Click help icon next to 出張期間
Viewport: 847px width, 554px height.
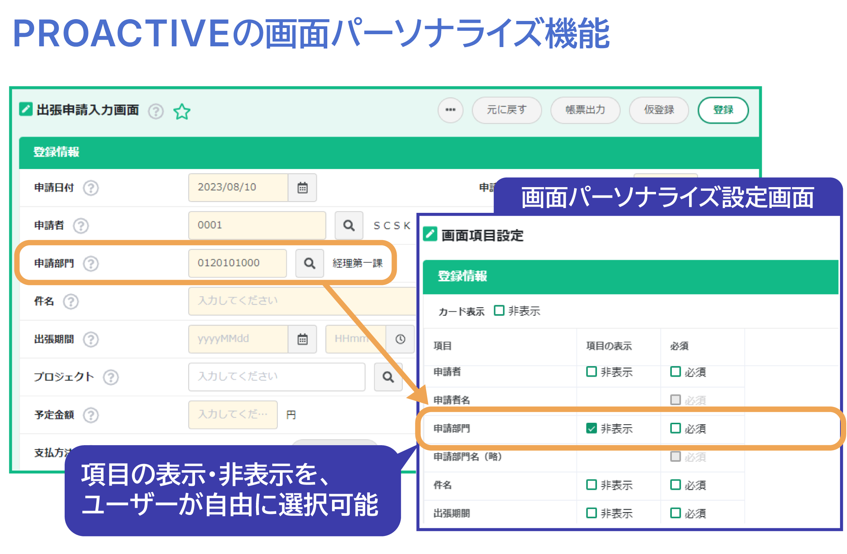tap(91, 339)
